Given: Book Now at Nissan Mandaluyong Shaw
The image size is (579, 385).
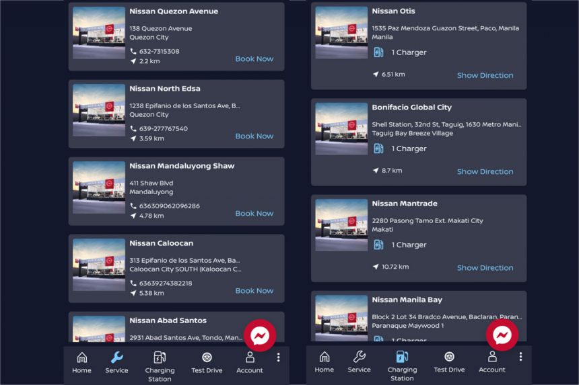Looking at the screenshot, I should click(x=254, y=214).
